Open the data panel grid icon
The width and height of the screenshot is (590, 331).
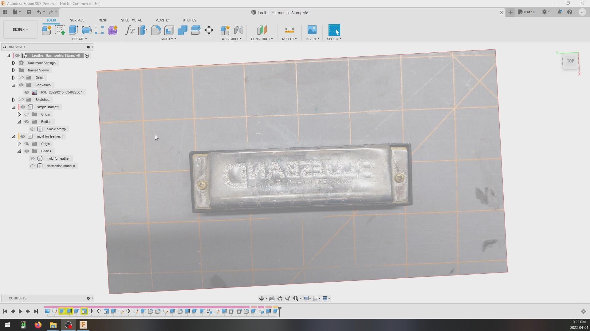5,12
